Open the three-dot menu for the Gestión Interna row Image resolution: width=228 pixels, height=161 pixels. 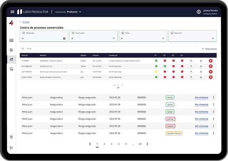tap(214, 133)
